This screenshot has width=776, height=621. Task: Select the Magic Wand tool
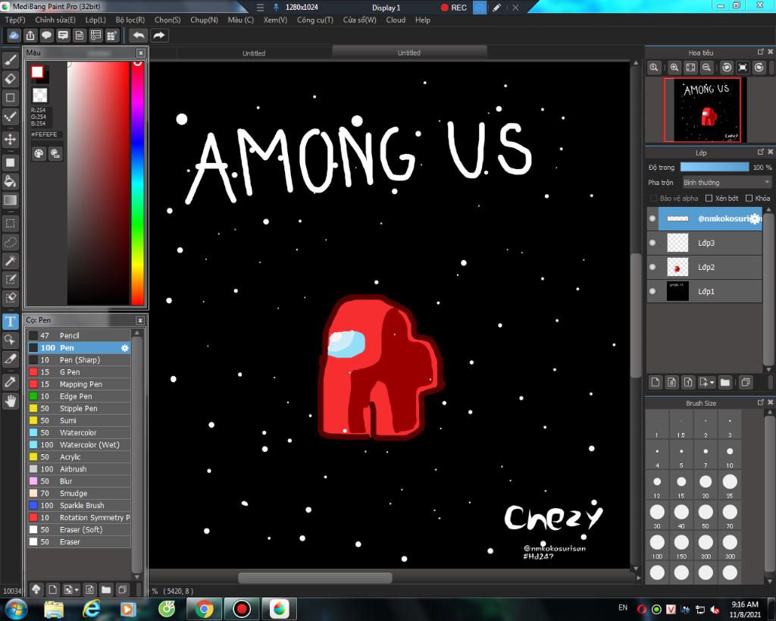(x=11, y=261)
